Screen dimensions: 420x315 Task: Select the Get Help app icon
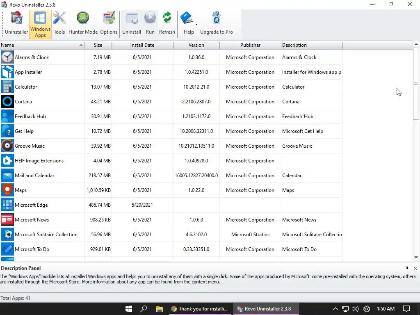(7, 131)
